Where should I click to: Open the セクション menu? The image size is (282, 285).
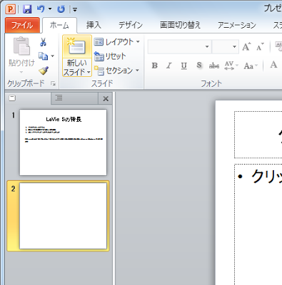(116, 71)
